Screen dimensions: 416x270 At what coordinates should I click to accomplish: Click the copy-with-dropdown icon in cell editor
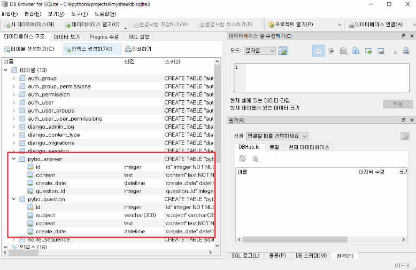344,51
